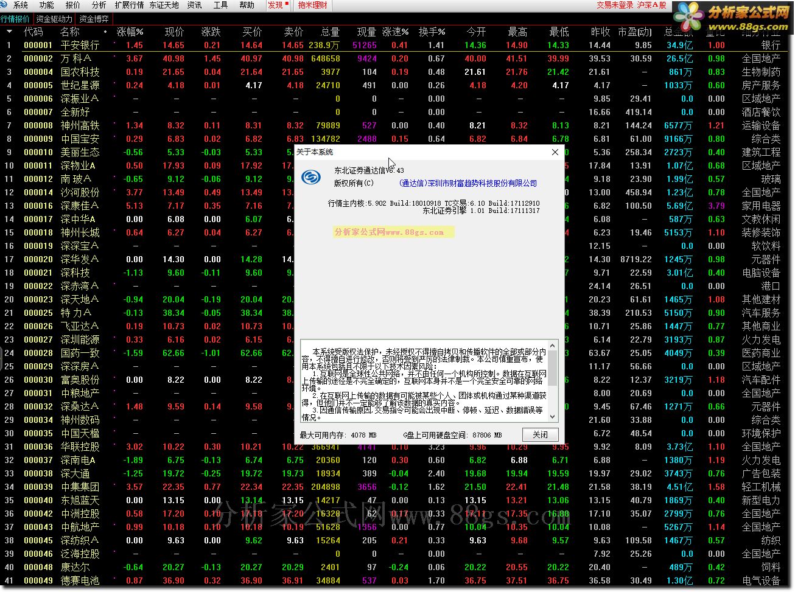Sort by the 换手% column header
Screen dimensions: 795x592
(432, 32)
